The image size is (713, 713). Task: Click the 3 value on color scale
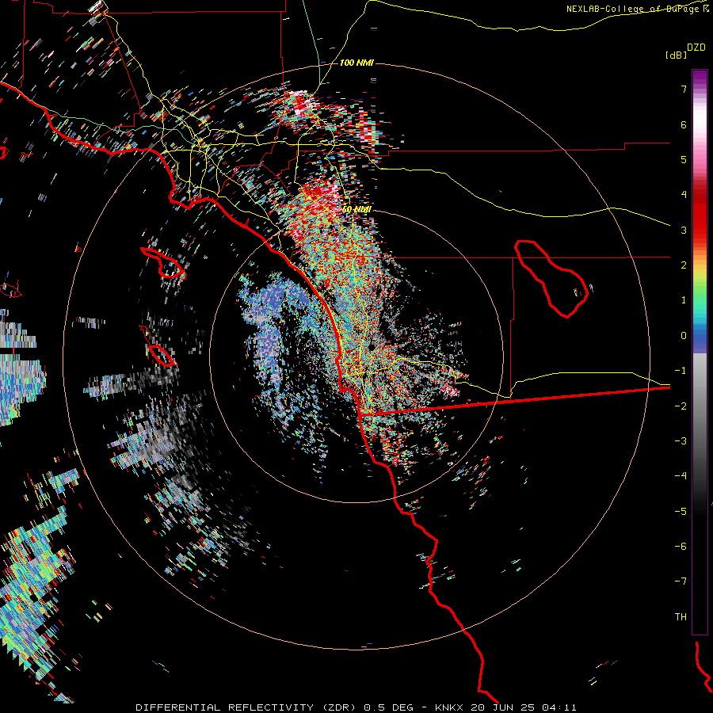click(x=684, y=230)
